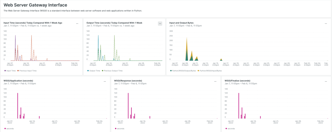This screenshot has height=132, width=332.
Task: Select seconds legend in WSGI/Finalize chart
Action: (231, 128)
